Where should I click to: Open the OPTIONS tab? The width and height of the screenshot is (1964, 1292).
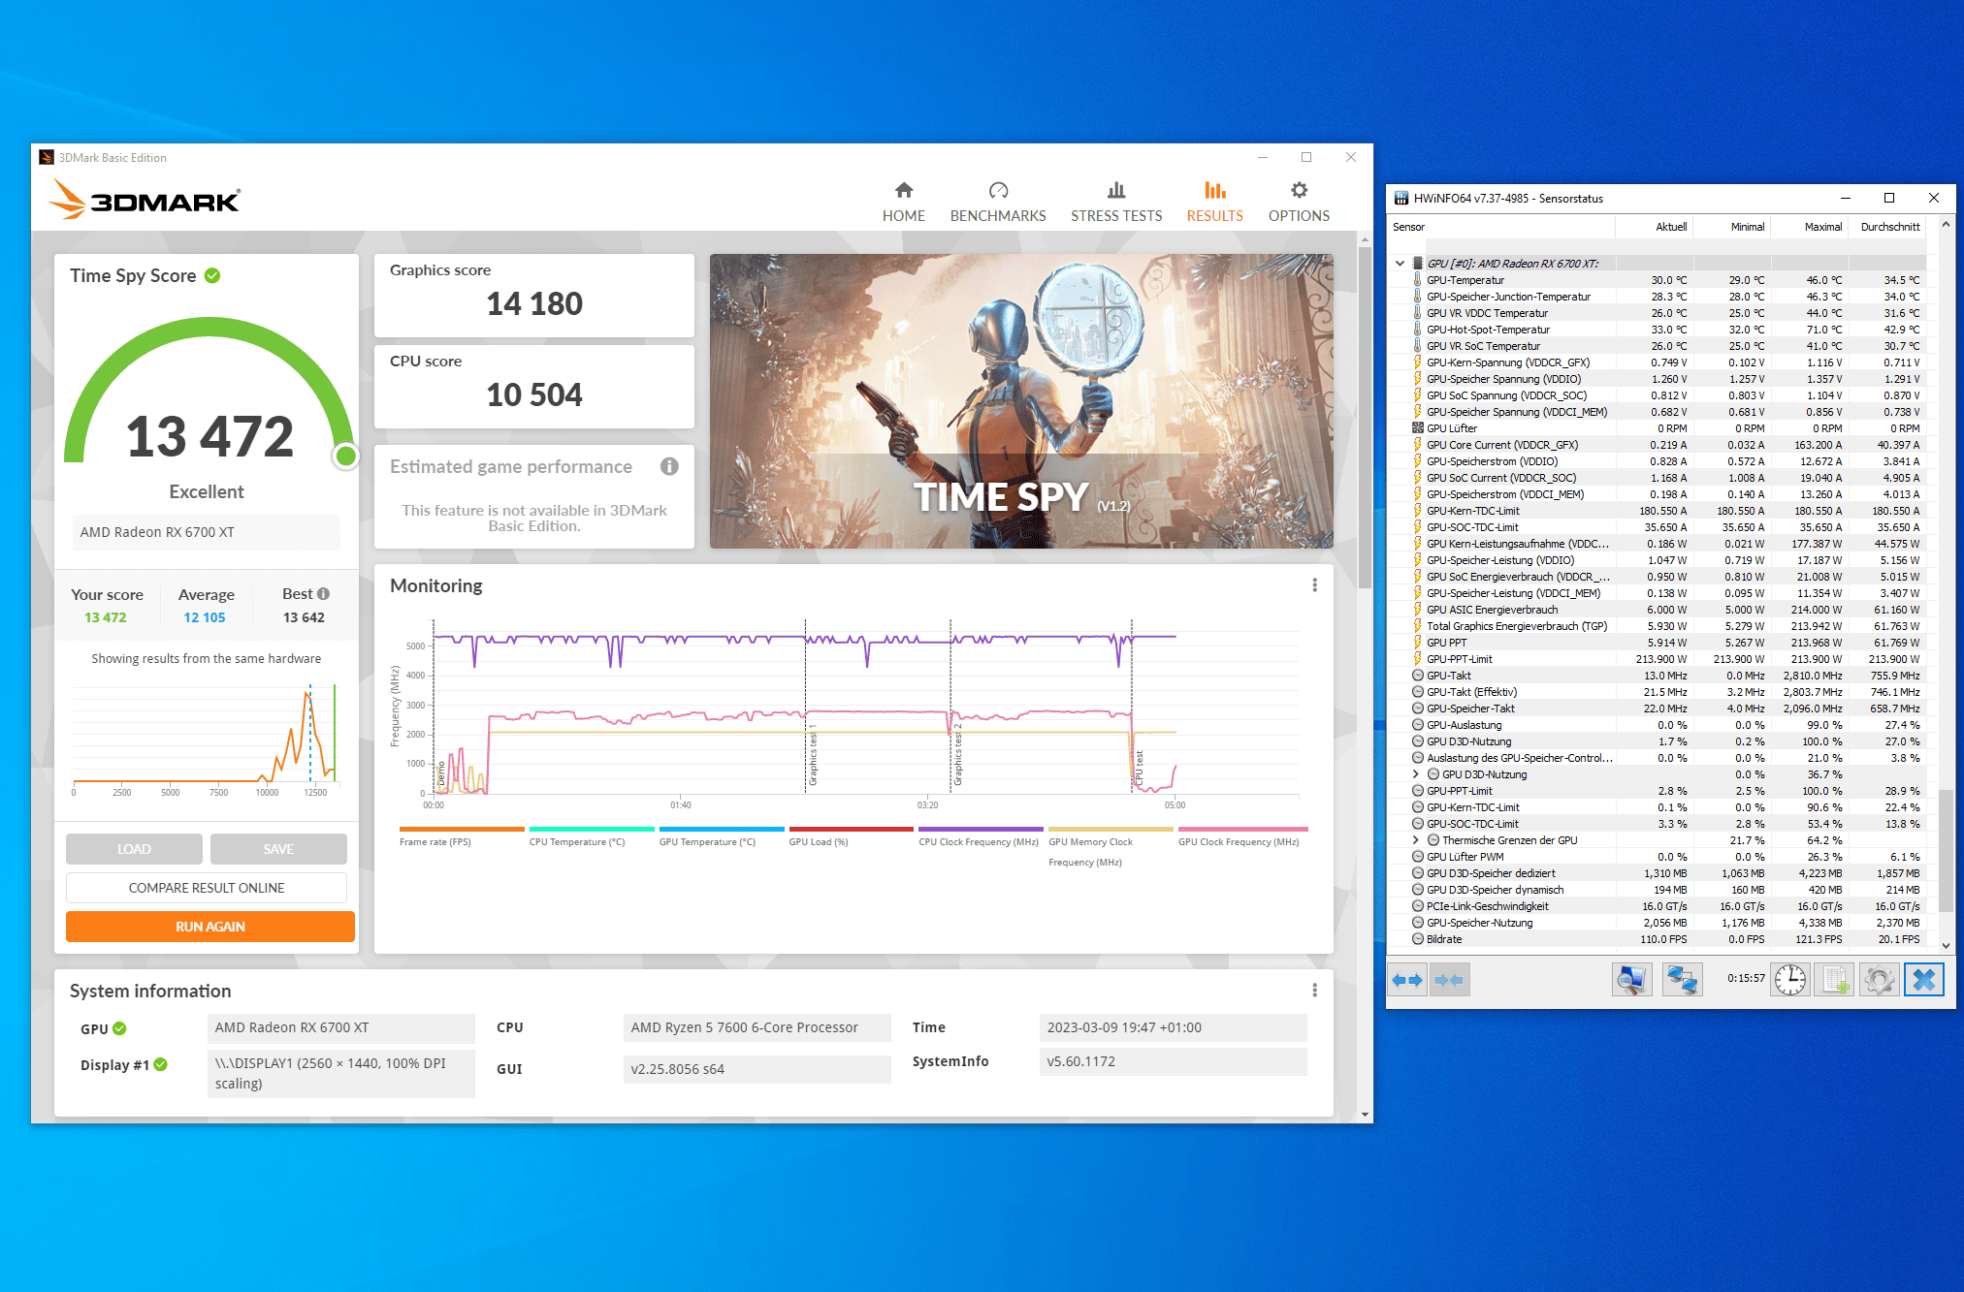(x=1299, y=202)
